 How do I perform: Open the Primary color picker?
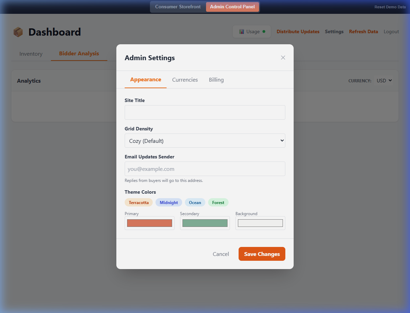click(149, 223)
